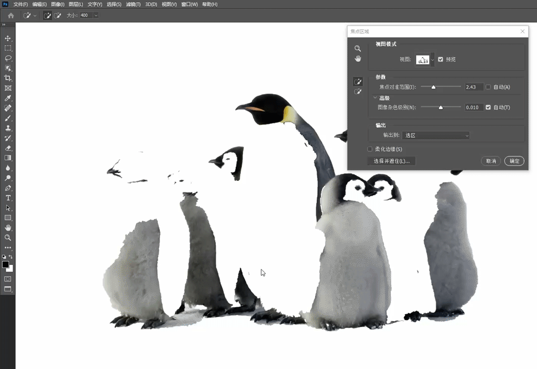
Task: Select the Move tool
Action: pos(8,38)
